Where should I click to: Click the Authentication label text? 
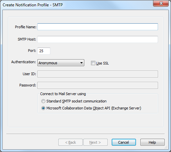click(23, 62)
